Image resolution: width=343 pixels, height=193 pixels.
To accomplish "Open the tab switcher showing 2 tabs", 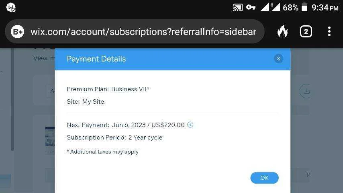I will pos(306,32).
